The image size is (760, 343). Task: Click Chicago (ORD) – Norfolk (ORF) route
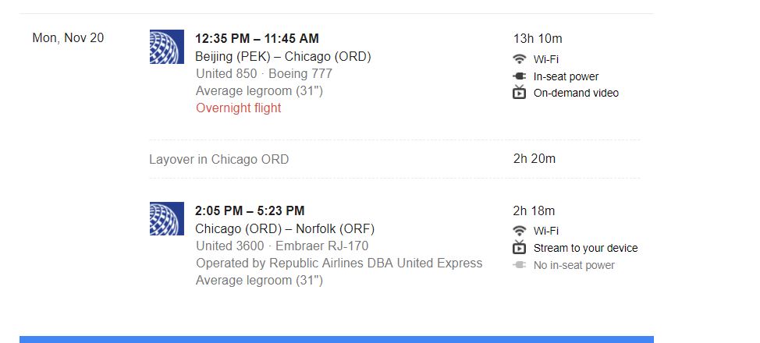pos(285,228)
